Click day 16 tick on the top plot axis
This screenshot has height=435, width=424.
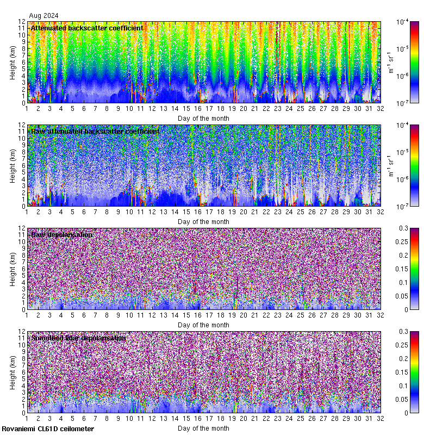coord(198,108)
